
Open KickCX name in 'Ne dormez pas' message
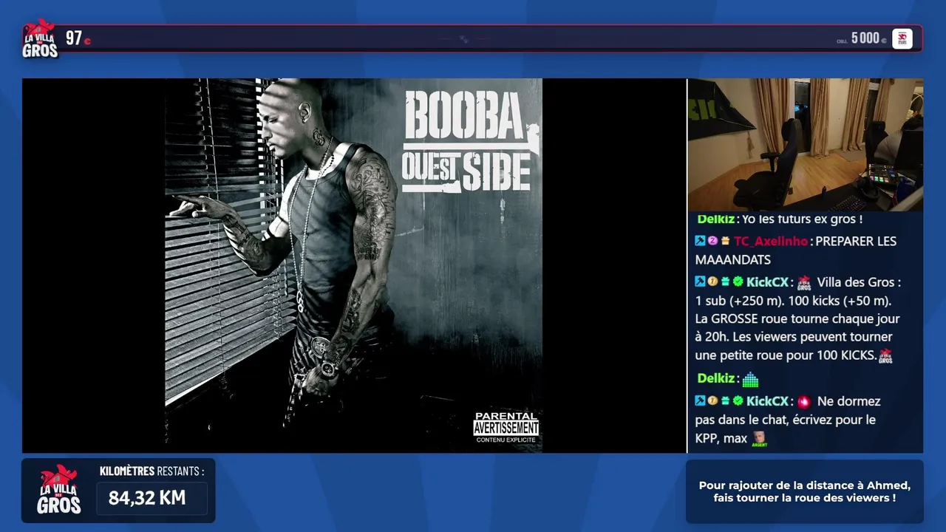(x=767, y=401)
